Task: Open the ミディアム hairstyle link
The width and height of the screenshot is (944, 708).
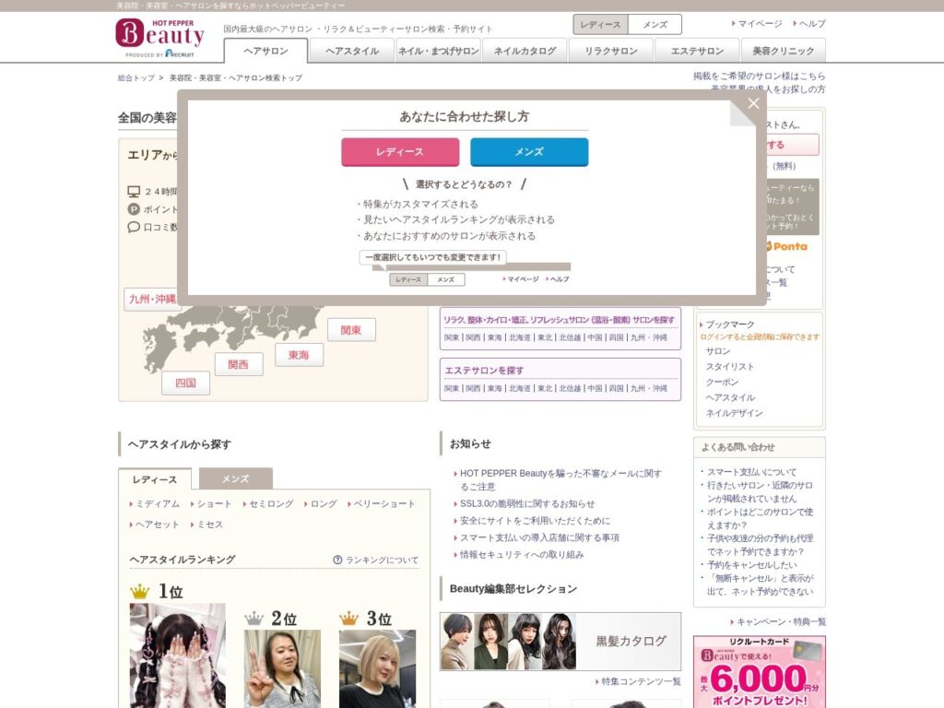Action: coord(158,504)
